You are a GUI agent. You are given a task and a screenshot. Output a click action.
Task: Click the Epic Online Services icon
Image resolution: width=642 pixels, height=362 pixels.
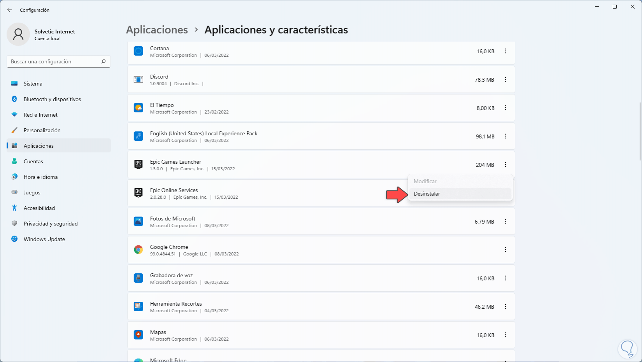click(x=139, y=193)
